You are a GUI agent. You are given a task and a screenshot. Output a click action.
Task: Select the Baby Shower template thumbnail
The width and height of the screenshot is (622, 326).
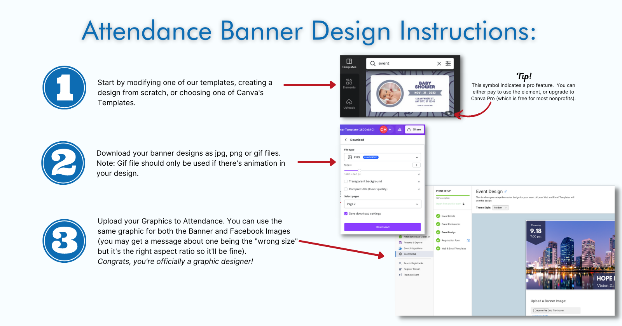410,94
